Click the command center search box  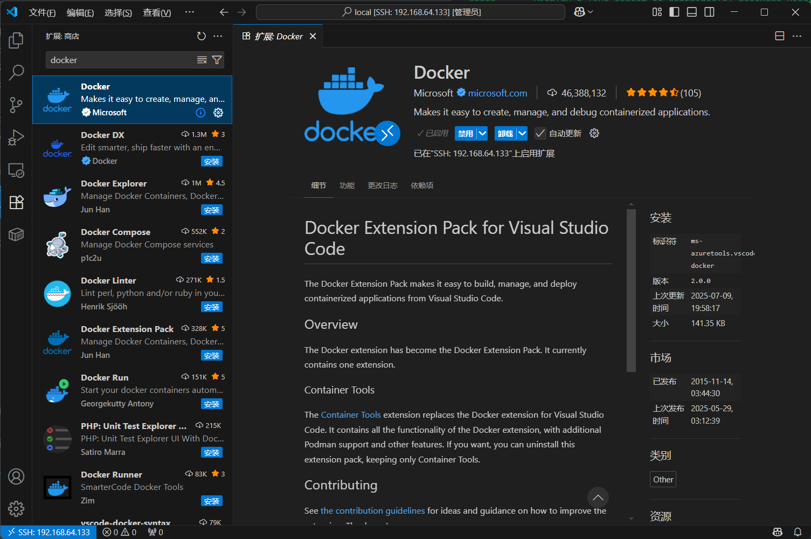411,12
